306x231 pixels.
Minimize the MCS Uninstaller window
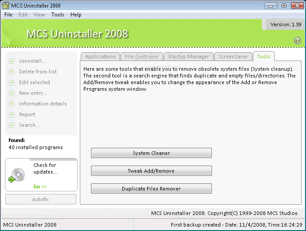270,6
